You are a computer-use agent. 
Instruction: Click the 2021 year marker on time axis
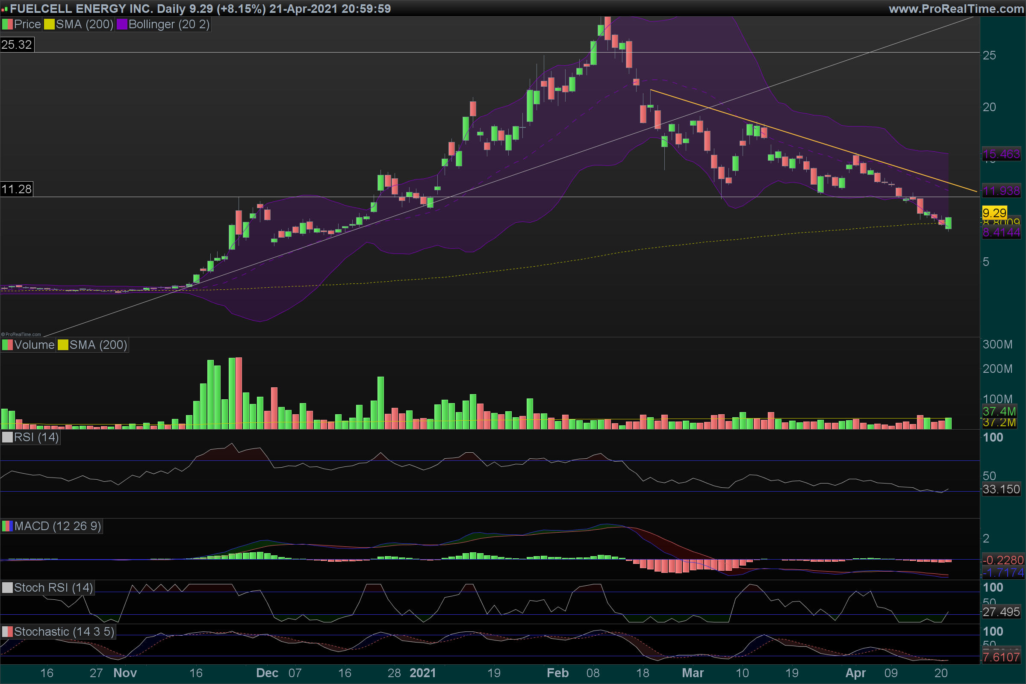(422, 672)
